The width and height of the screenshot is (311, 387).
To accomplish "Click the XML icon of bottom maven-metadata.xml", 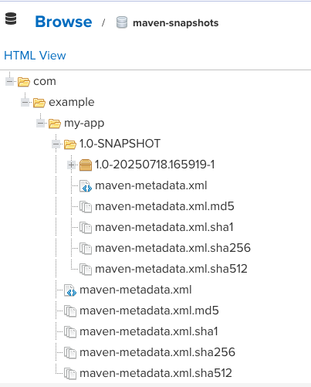I will pos(70,290).
